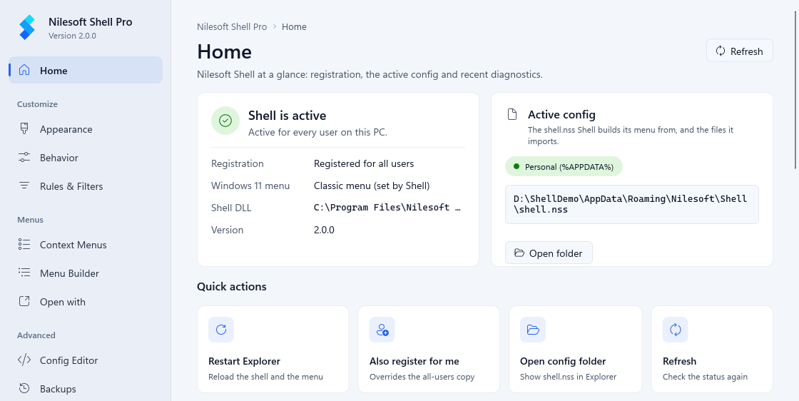Click the version value 2.0.0 in status card
The image size is (799, 401).
(x=324, y=230)
